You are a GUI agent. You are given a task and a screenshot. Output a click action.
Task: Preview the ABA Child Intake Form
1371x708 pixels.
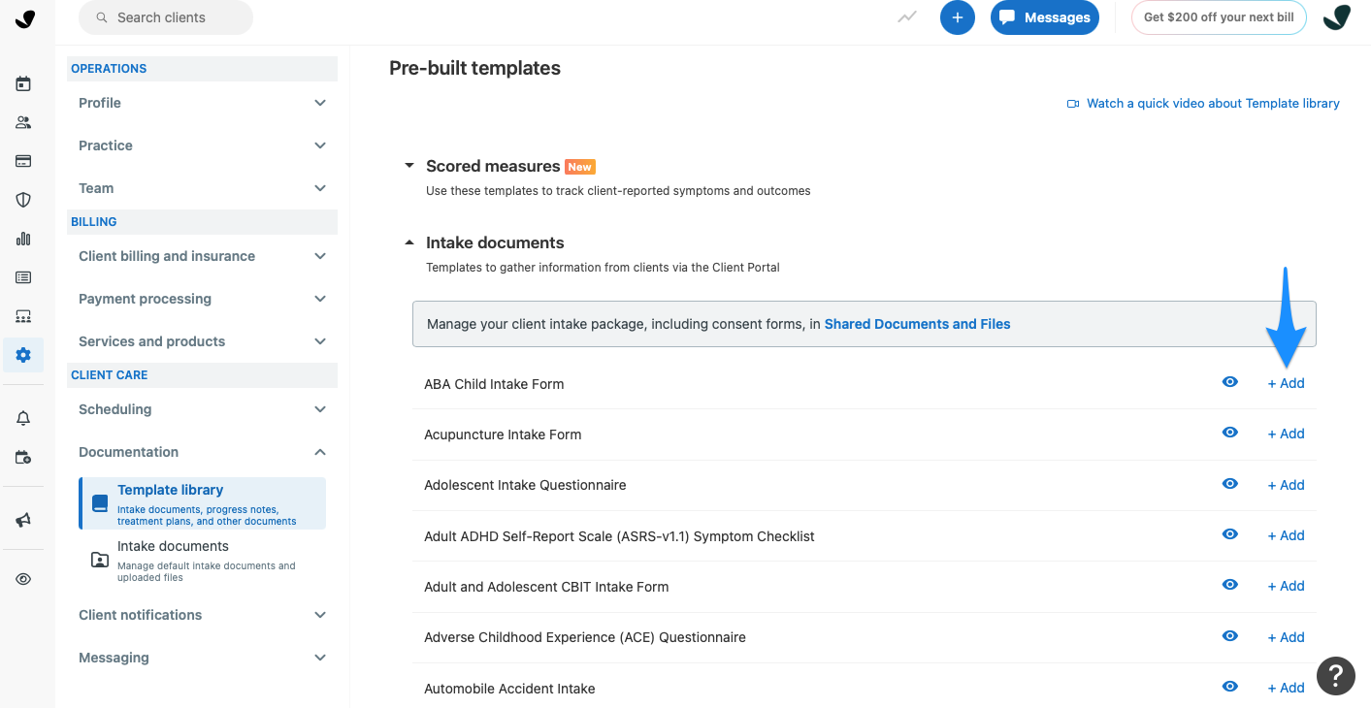point(1229,382)
